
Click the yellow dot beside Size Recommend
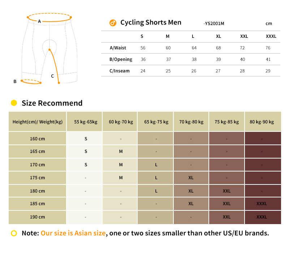14,103
